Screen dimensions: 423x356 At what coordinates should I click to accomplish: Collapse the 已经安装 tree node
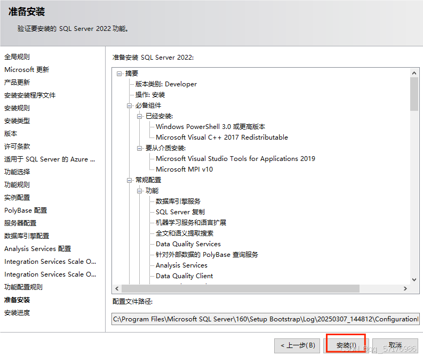[x=139, y=116]
